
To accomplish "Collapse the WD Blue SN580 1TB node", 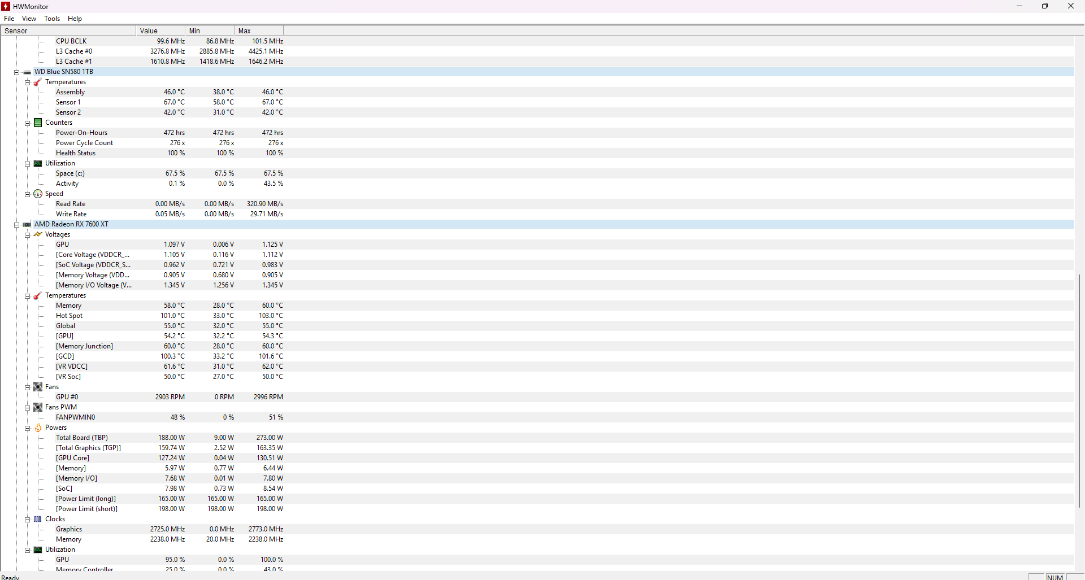I will point(17,72).
